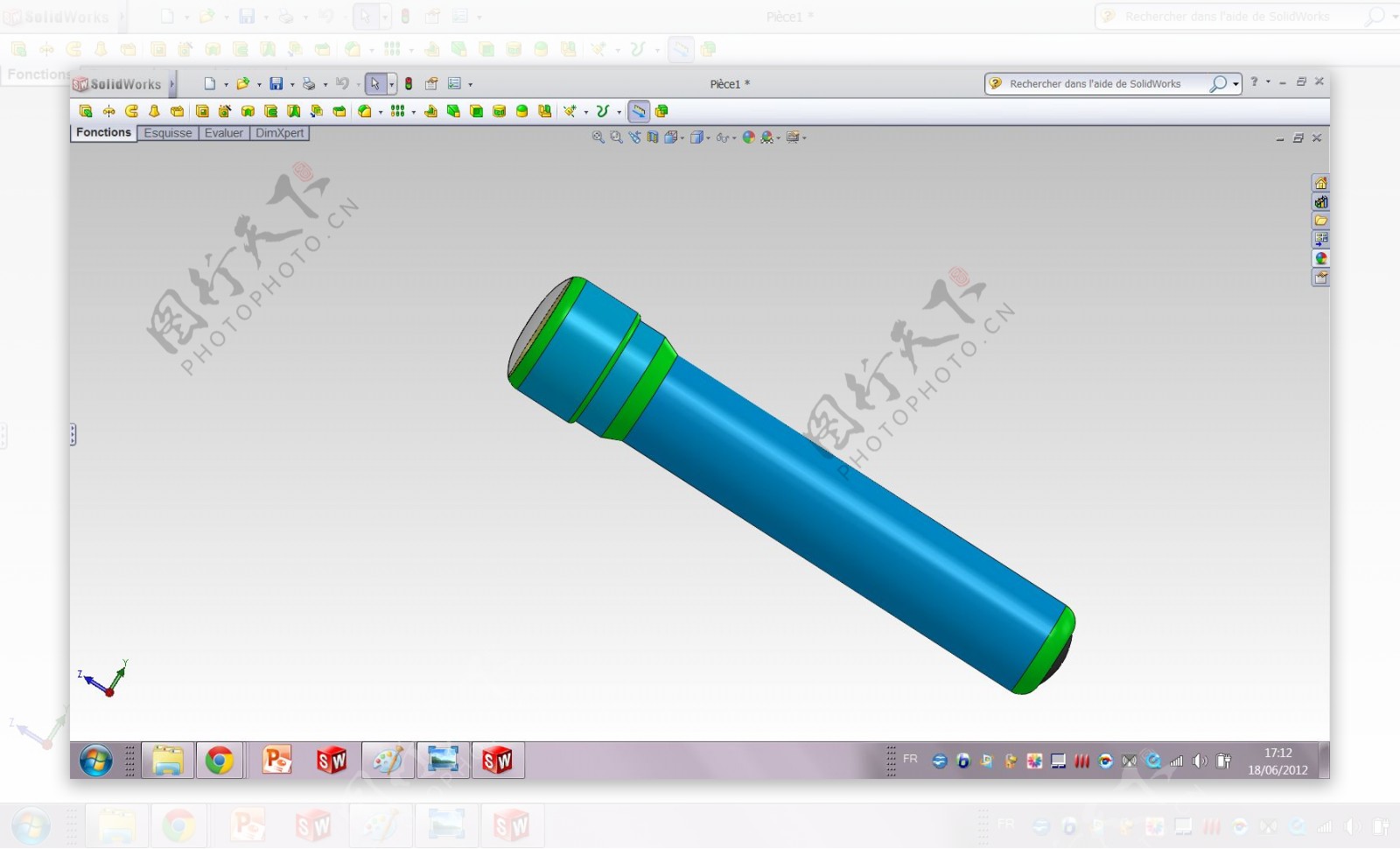
Task: Open the Design Library task pane tab
Action: click(x=1320, y=202)
